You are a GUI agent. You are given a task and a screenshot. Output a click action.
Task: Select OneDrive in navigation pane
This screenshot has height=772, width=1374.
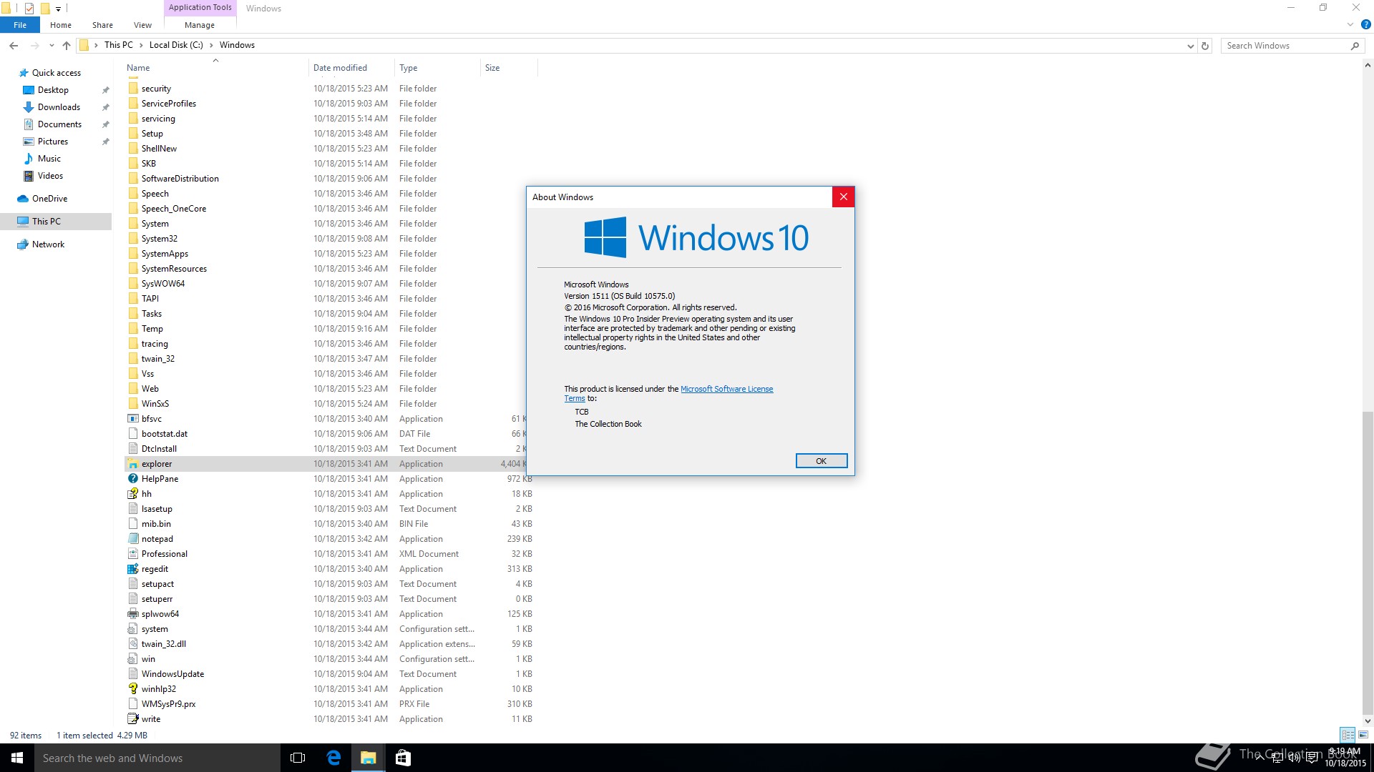tap(49, 199)
